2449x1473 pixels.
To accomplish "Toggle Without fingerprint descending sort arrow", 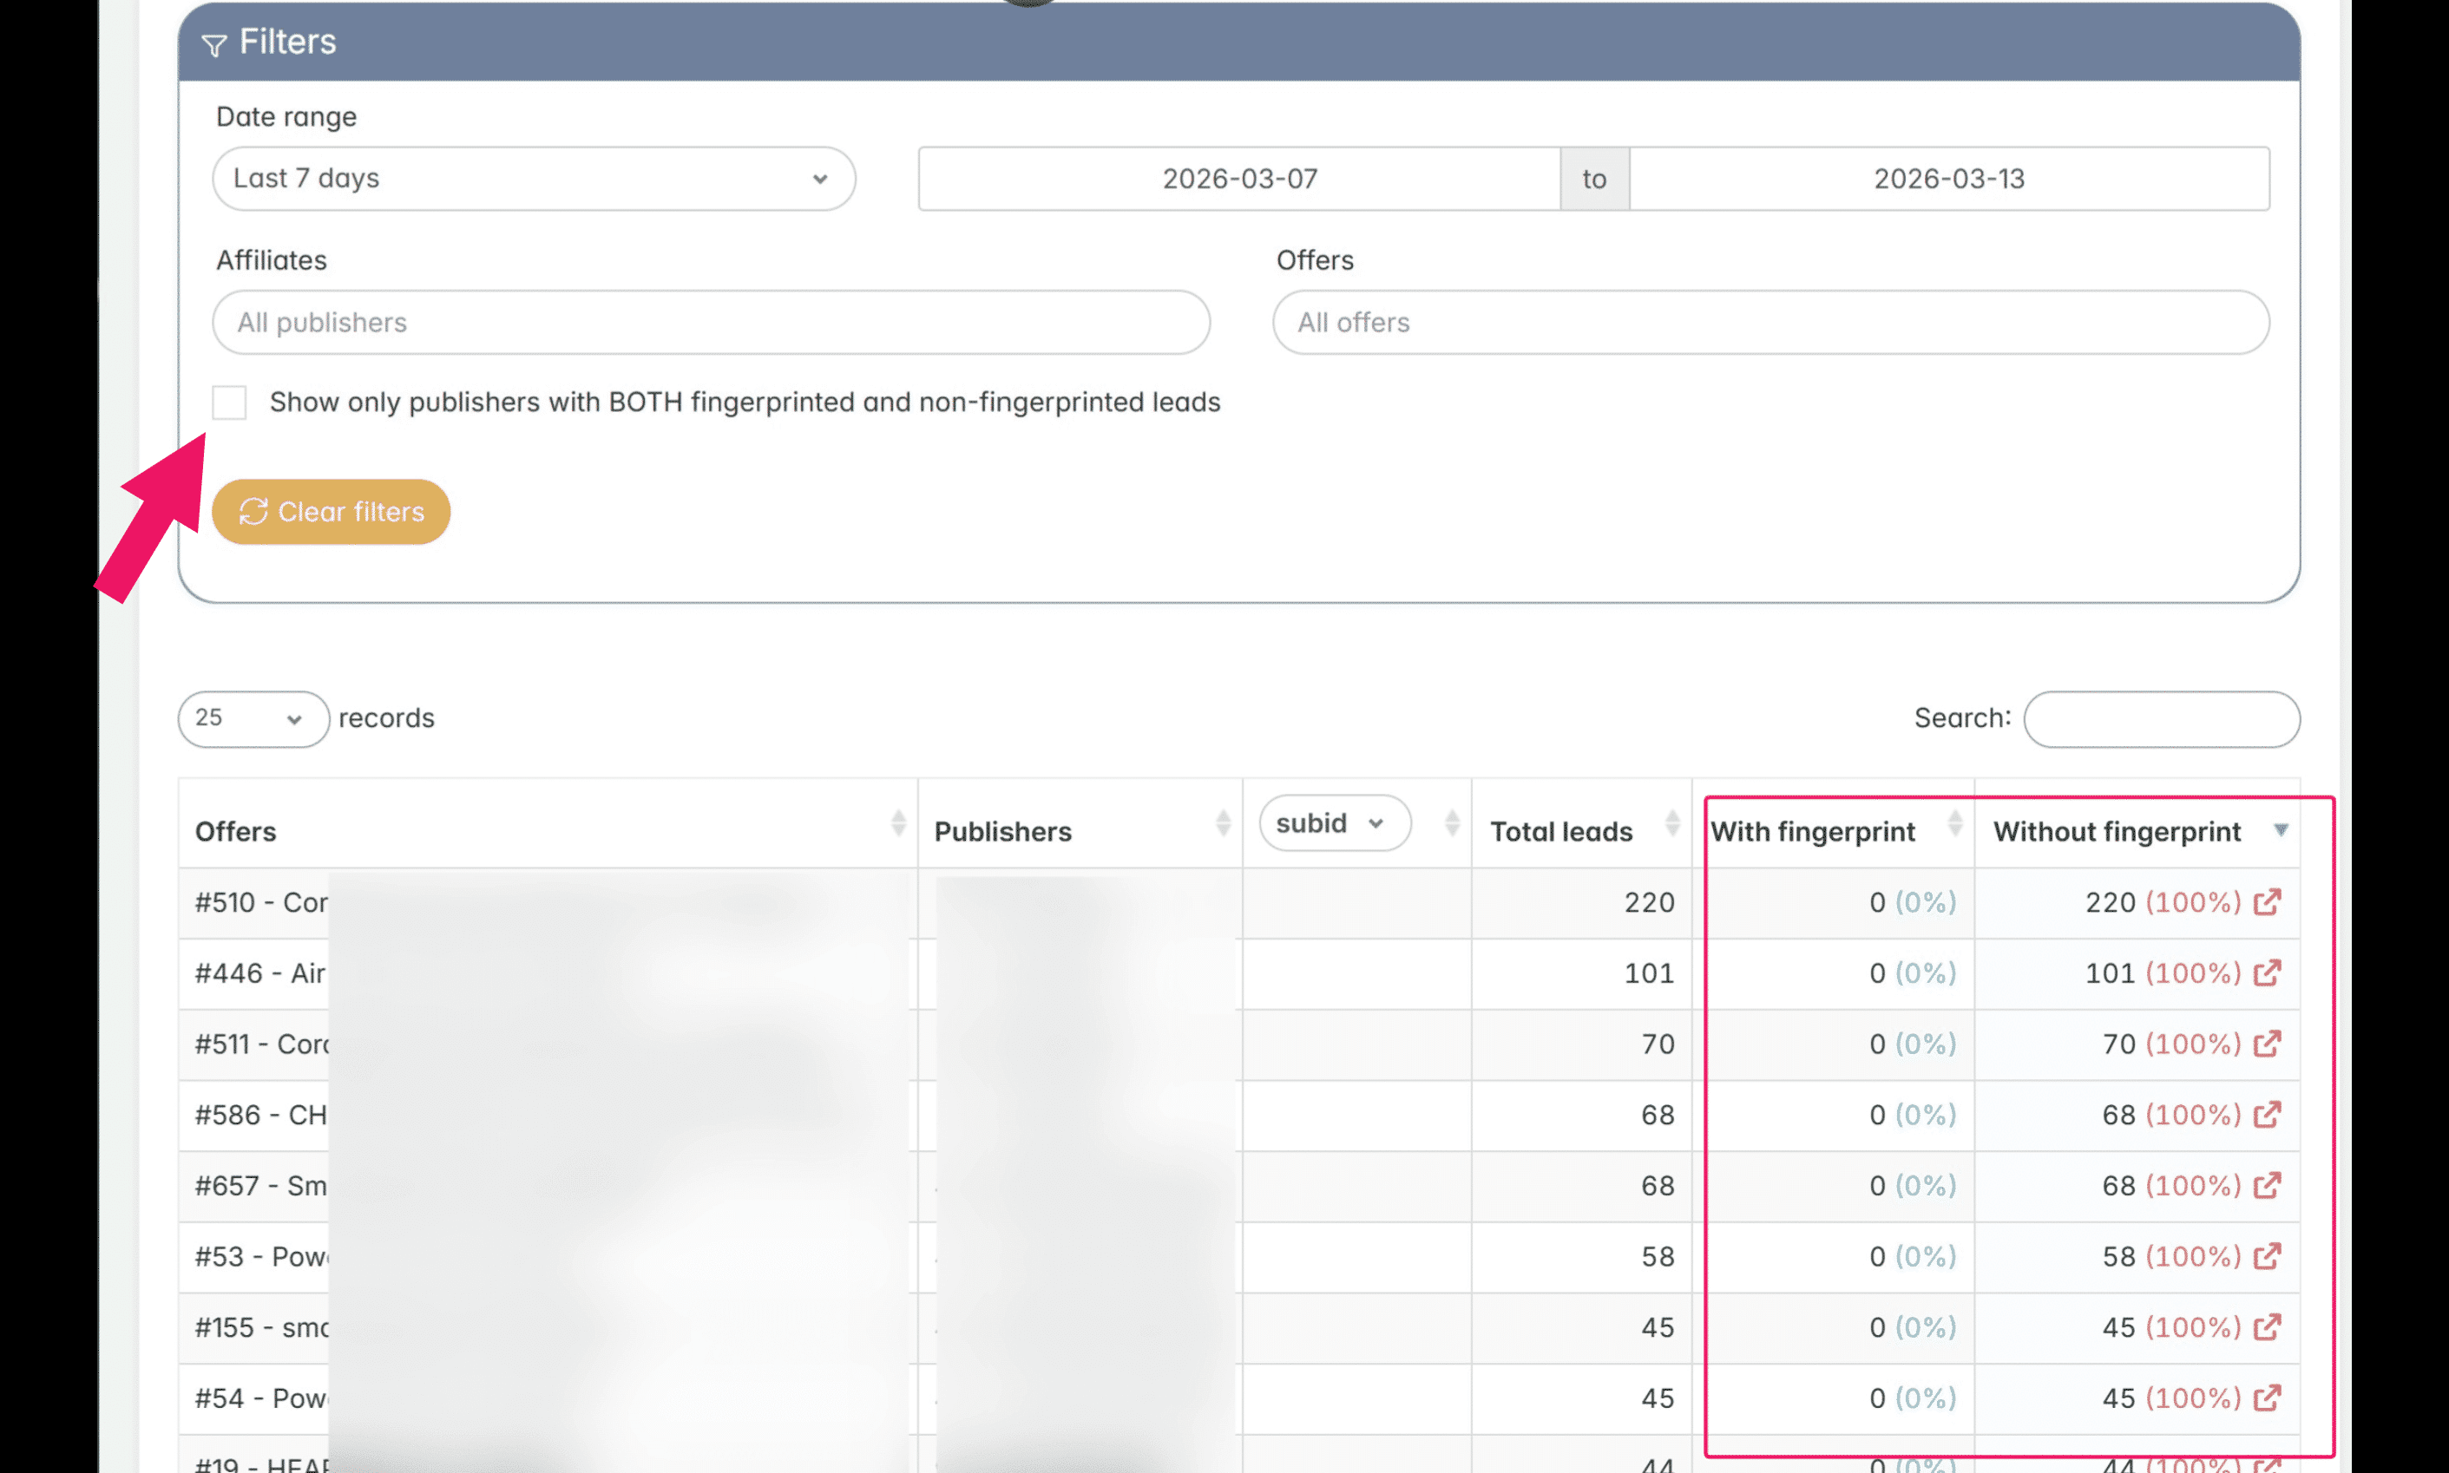I will [2282, 830].
